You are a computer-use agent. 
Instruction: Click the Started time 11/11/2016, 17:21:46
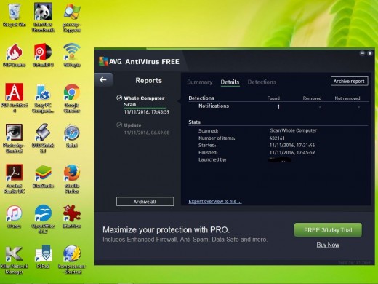click(x=292, y=146)
